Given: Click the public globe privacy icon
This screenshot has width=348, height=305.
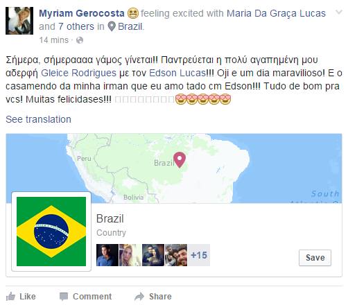Looking at the screenshot, I should [80, 40].
